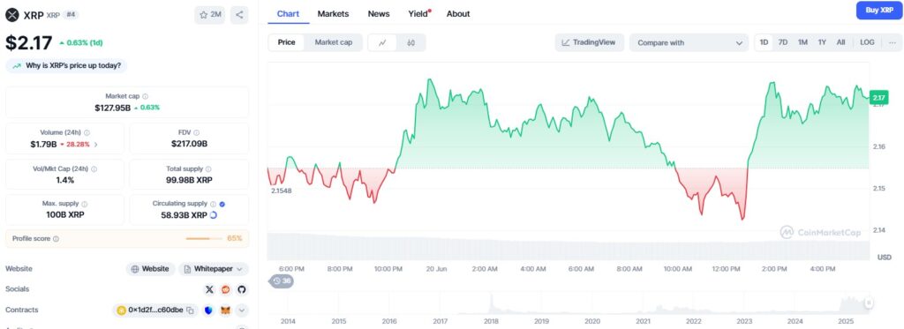Toggle chart to Price view

287,42
